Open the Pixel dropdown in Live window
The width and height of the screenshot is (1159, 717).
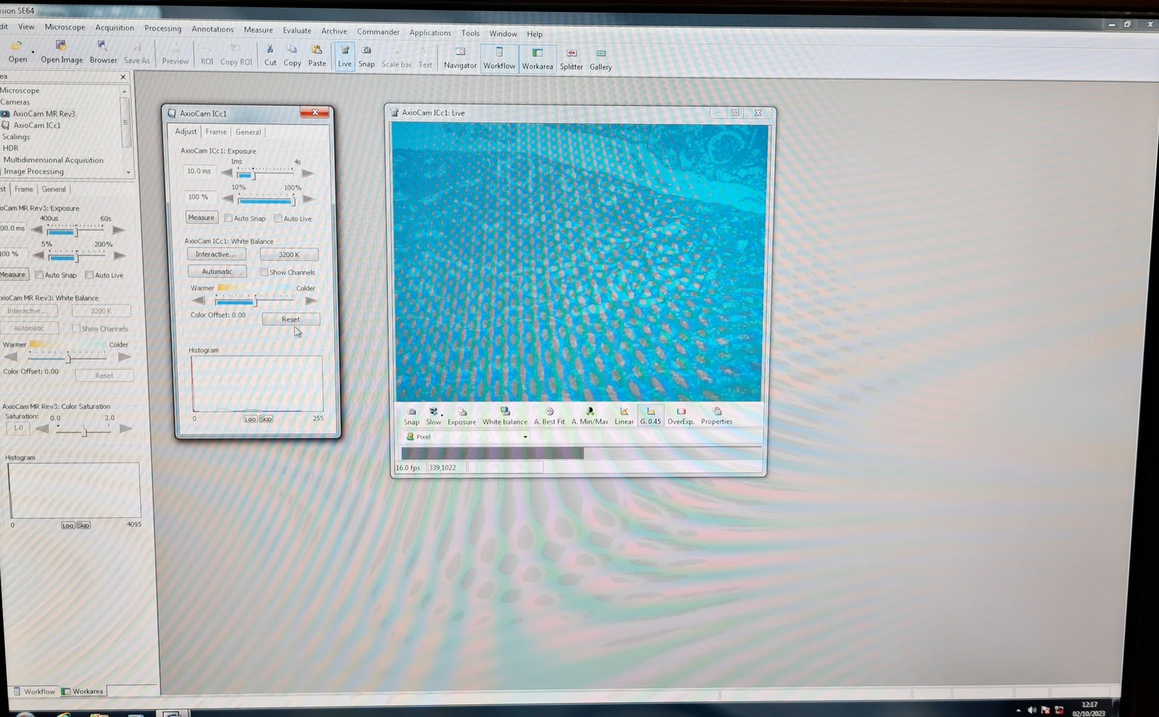[525, 437]
